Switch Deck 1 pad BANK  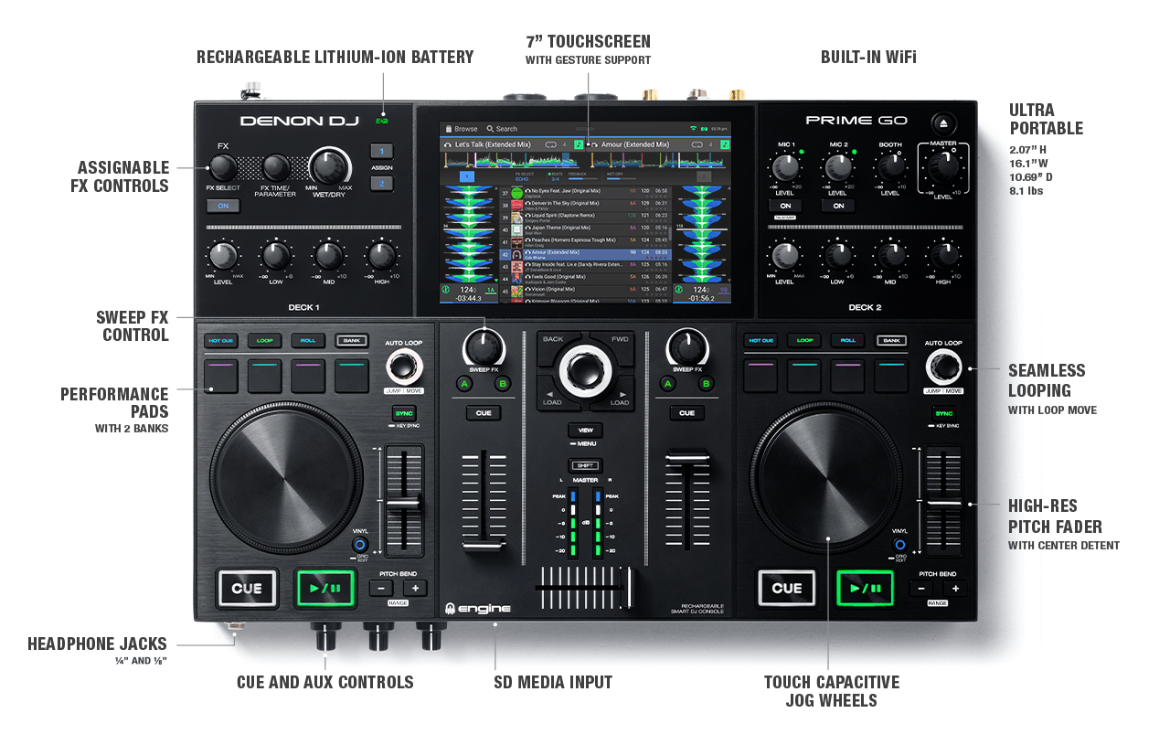(x=351, y=340)
